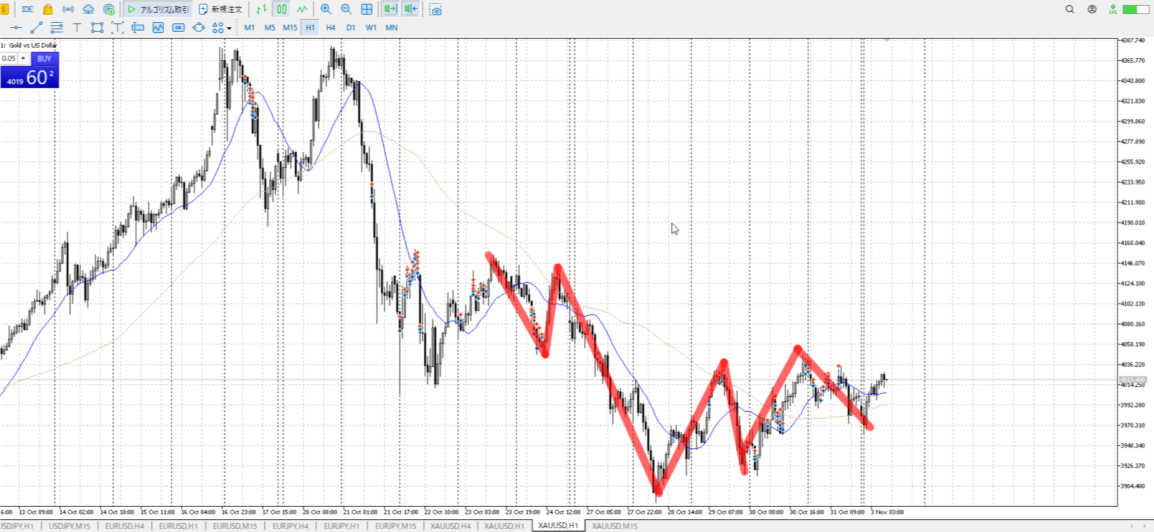This screenshot has width=1154, height=532.
Task: Click the lot volume 0.05 field
Action: [9, 58]
